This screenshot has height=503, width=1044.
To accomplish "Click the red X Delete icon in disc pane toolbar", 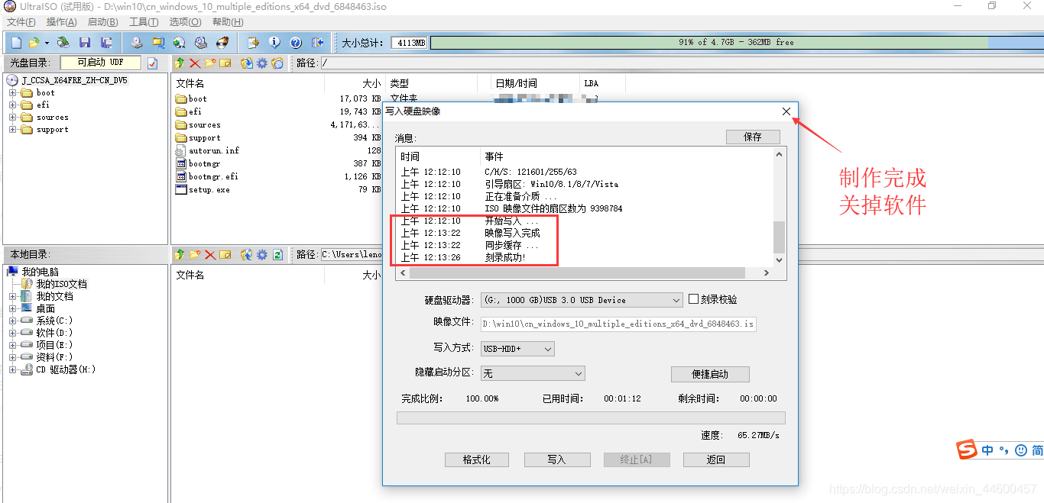I will 195,63.
